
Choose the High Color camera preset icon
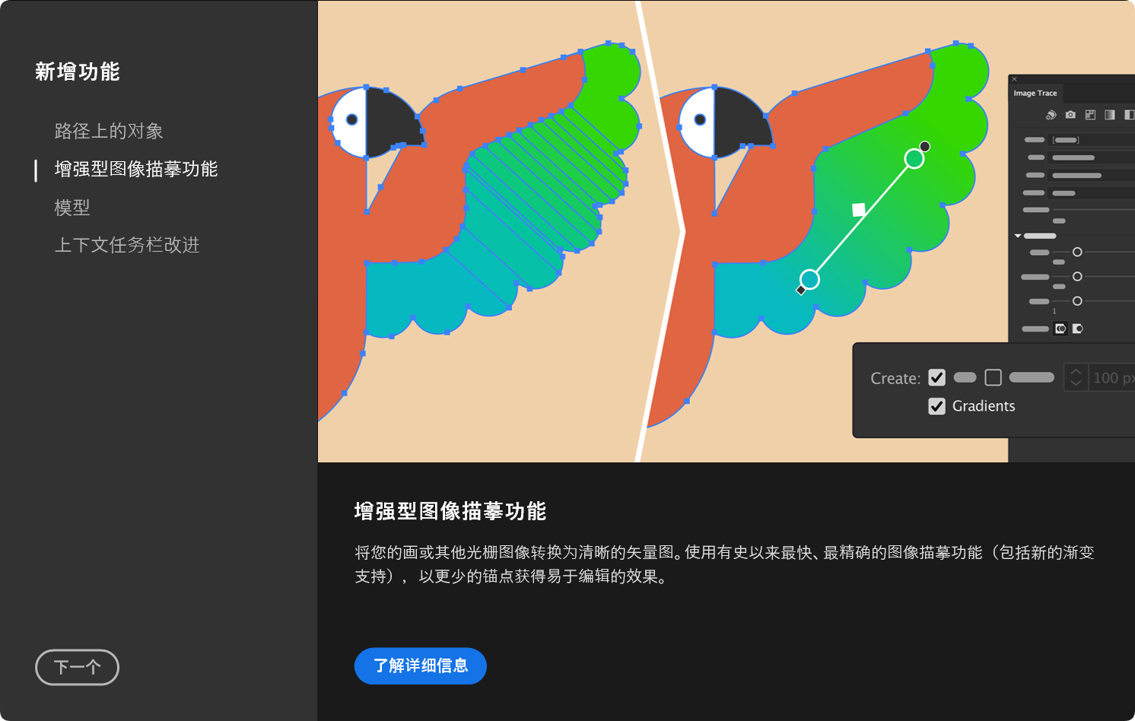coord(1070,115)
